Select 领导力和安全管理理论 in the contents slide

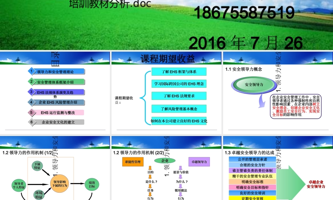(55, 72)
